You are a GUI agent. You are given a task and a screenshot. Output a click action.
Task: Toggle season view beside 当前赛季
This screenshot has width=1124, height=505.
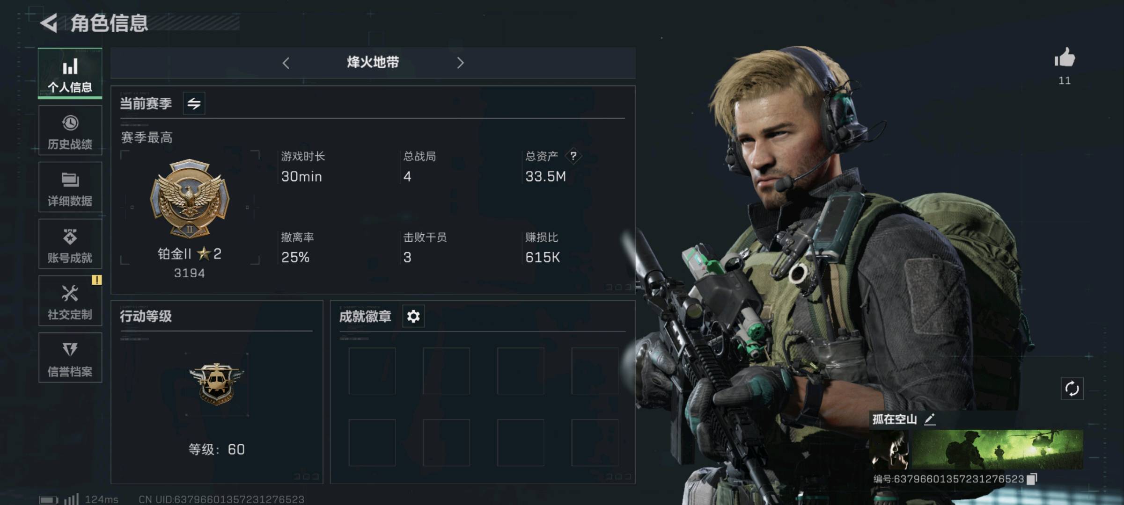click(194, 103)
